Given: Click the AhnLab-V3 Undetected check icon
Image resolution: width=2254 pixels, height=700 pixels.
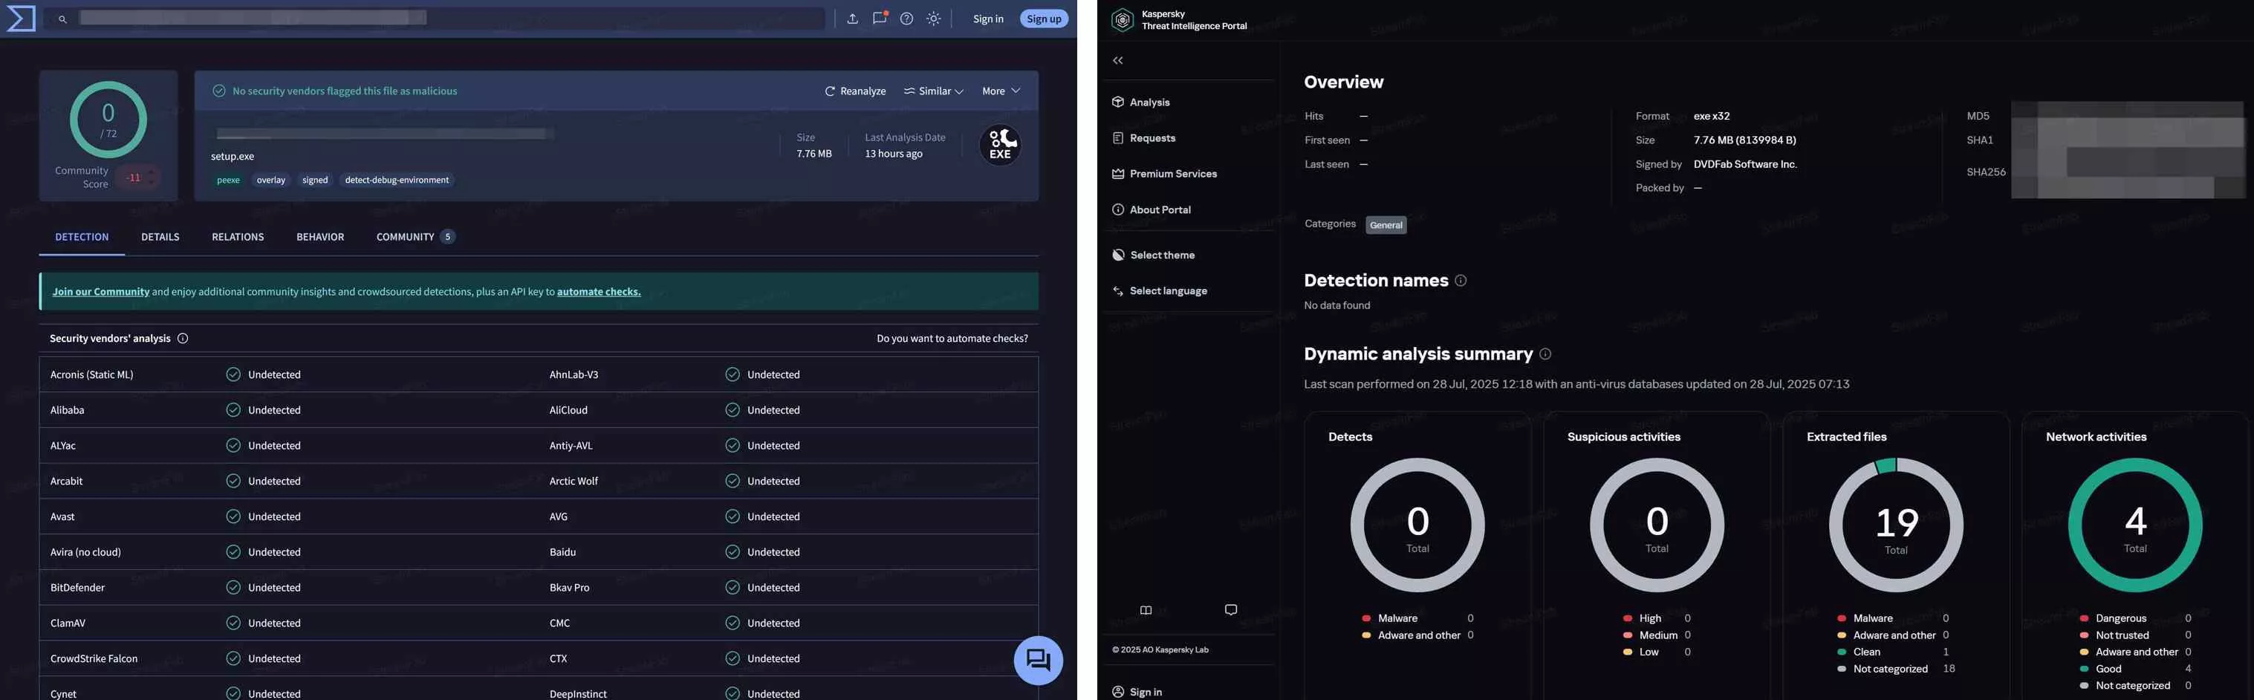Looking at the screenshot, I should [x=733, y=375].
